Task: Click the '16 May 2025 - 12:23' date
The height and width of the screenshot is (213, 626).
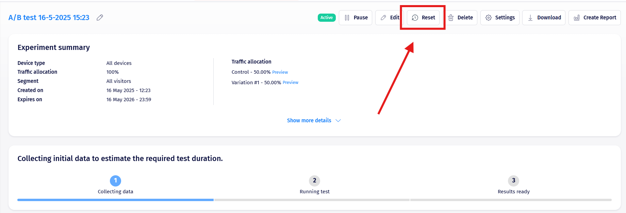Action: pos(128,90)
